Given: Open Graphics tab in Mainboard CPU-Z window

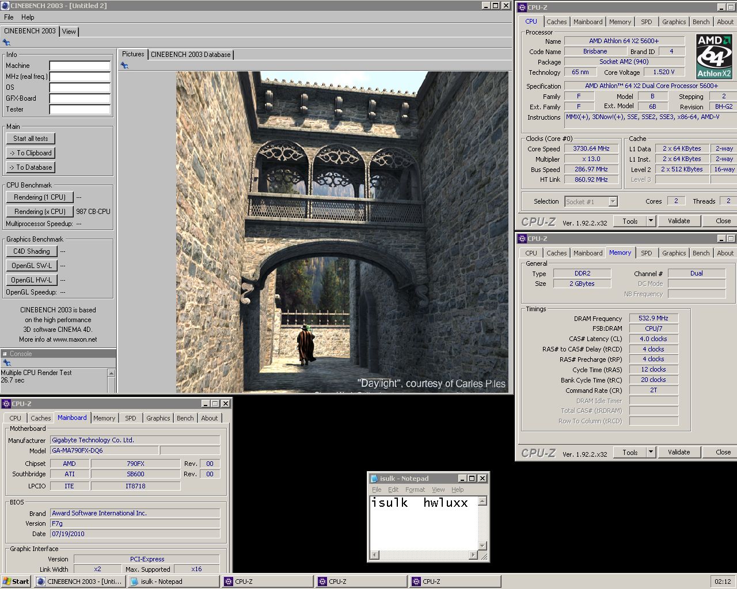Looking at the screenshot, I should tap(158, 418).
